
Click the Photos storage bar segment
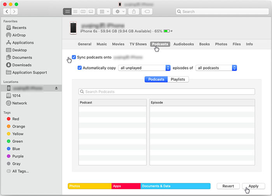pyautogui.click(x=90, y=186)
